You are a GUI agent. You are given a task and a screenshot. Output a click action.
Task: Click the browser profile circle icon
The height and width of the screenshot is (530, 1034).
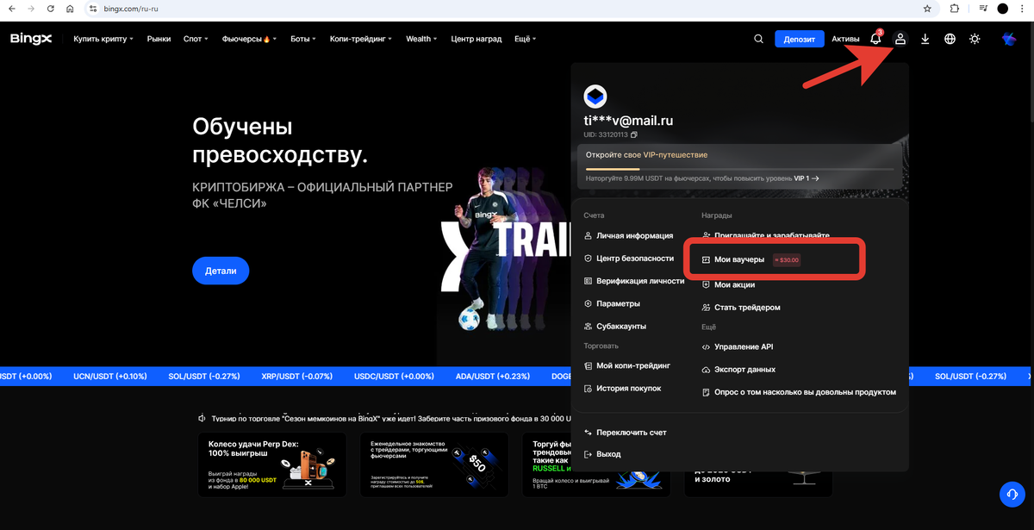(x=1003, y=9)
